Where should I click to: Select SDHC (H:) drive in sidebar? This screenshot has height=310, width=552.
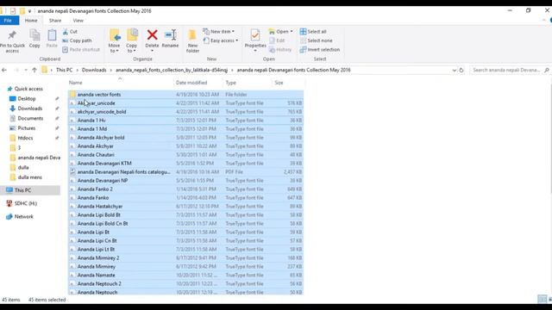[25, 203]
